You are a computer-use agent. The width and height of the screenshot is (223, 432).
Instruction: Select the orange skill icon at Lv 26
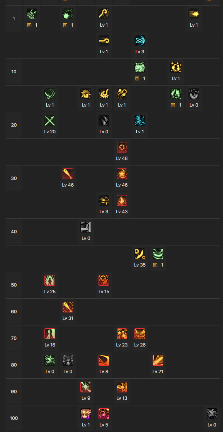pyautogui.click(x=140, y=334)
